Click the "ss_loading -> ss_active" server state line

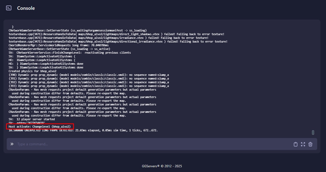point(59,49)
